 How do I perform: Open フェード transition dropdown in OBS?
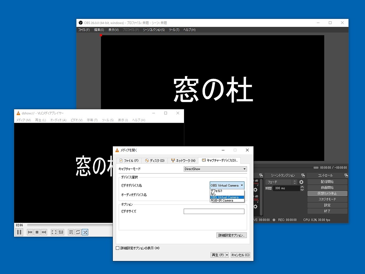pos(281,182)
